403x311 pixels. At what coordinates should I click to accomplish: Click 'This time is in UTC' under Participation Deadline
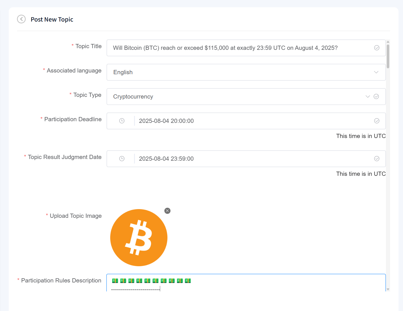click(x=361, y=136)
